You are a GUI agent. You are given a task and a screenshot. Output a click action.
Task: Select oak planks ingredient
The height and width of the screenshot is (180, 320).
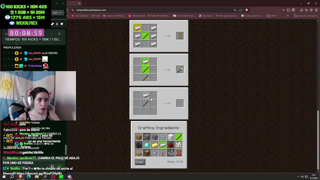139,137
